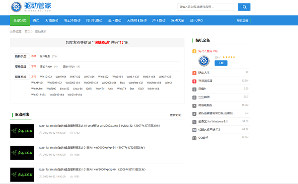The width and height of the screenshot is (298, 184).
Task: Open the razer tarantula 2.01 driver link
Action: click(92, 148)
